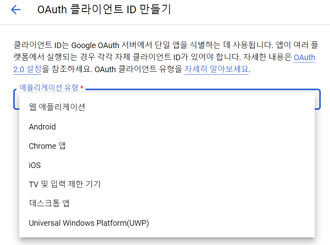Image resolution: width=330 pixels, height=245 pixels.
Task: Choose TV 및 입력 제한 기기 option
Action: click(167, 184)
